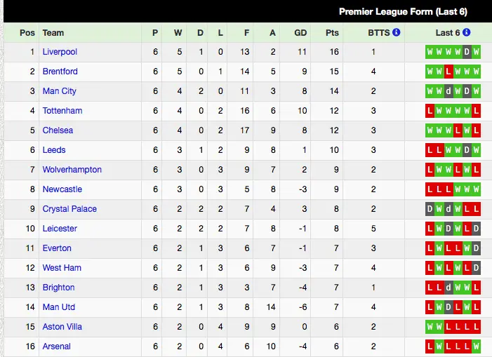Click Brentford's red loss badge in Last 6
Image resolution: width=492 pixels, height=357 pixels.
click(x=448, y=72)
